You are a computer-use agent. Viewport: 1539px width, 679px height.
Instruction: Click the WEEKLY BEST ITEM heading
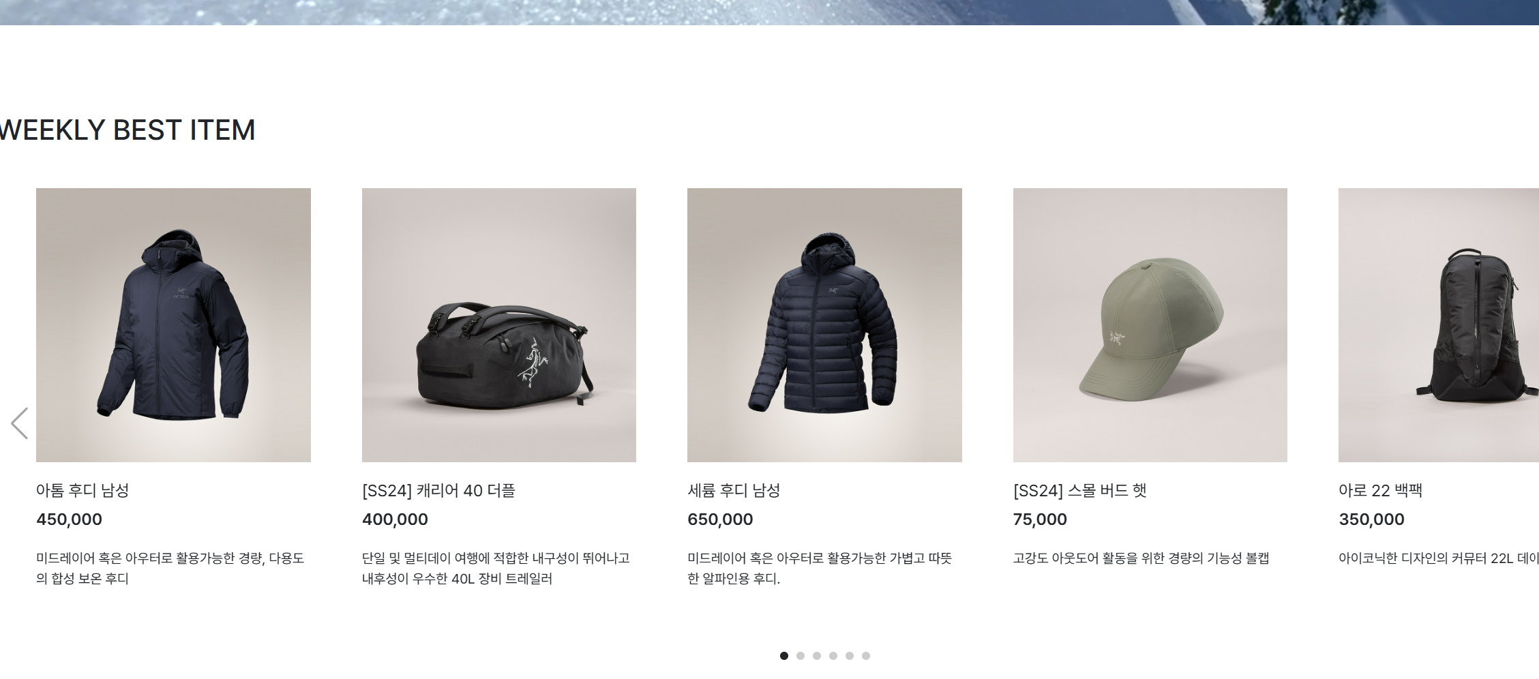coord(128,130)
